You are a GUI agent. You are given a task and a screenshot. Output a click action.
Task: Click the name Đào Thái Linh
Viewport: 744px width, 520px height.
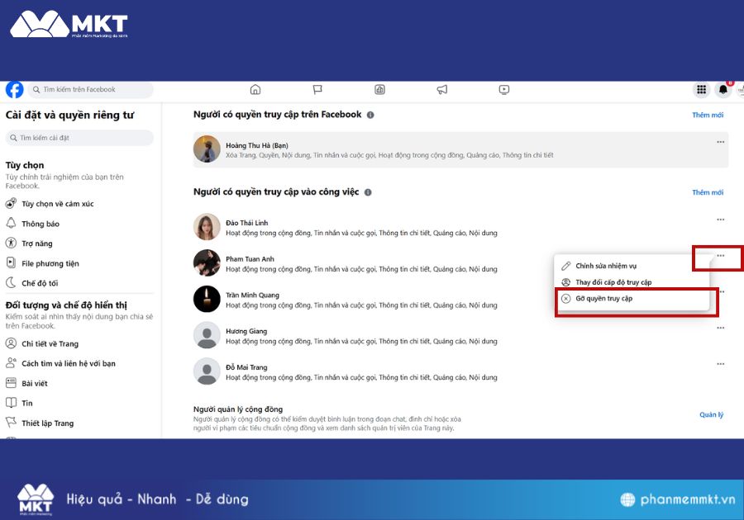(x=246, y=223)
